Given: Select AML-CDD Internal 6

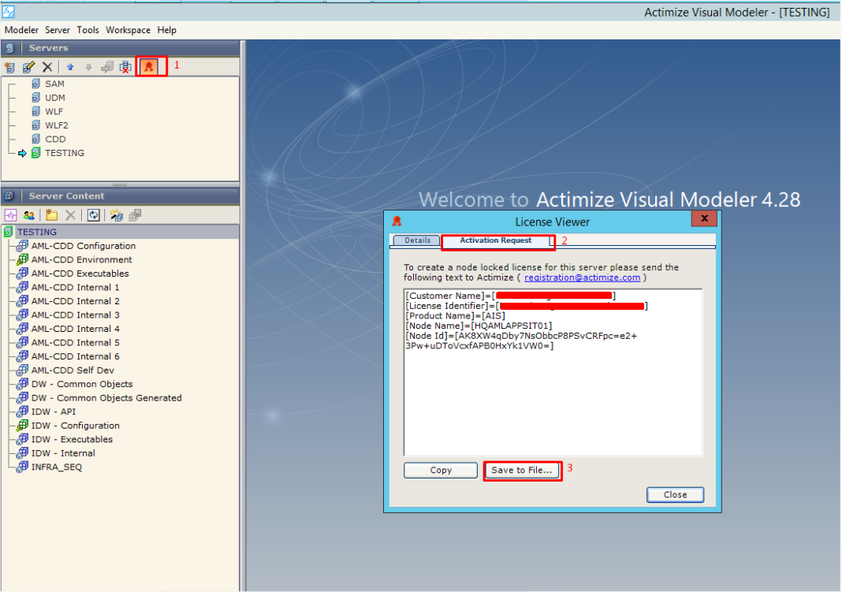Looking at the screenshot, I should [75, 357].
